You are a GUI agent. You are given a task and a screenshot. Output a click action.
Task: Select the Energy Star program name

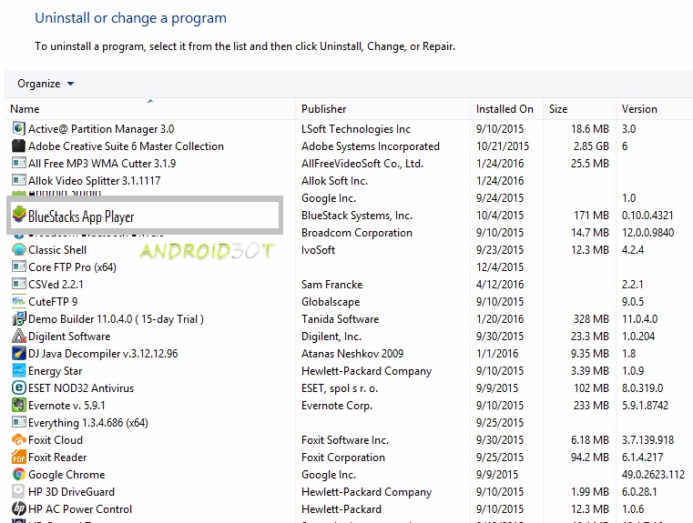pos(56,371)
